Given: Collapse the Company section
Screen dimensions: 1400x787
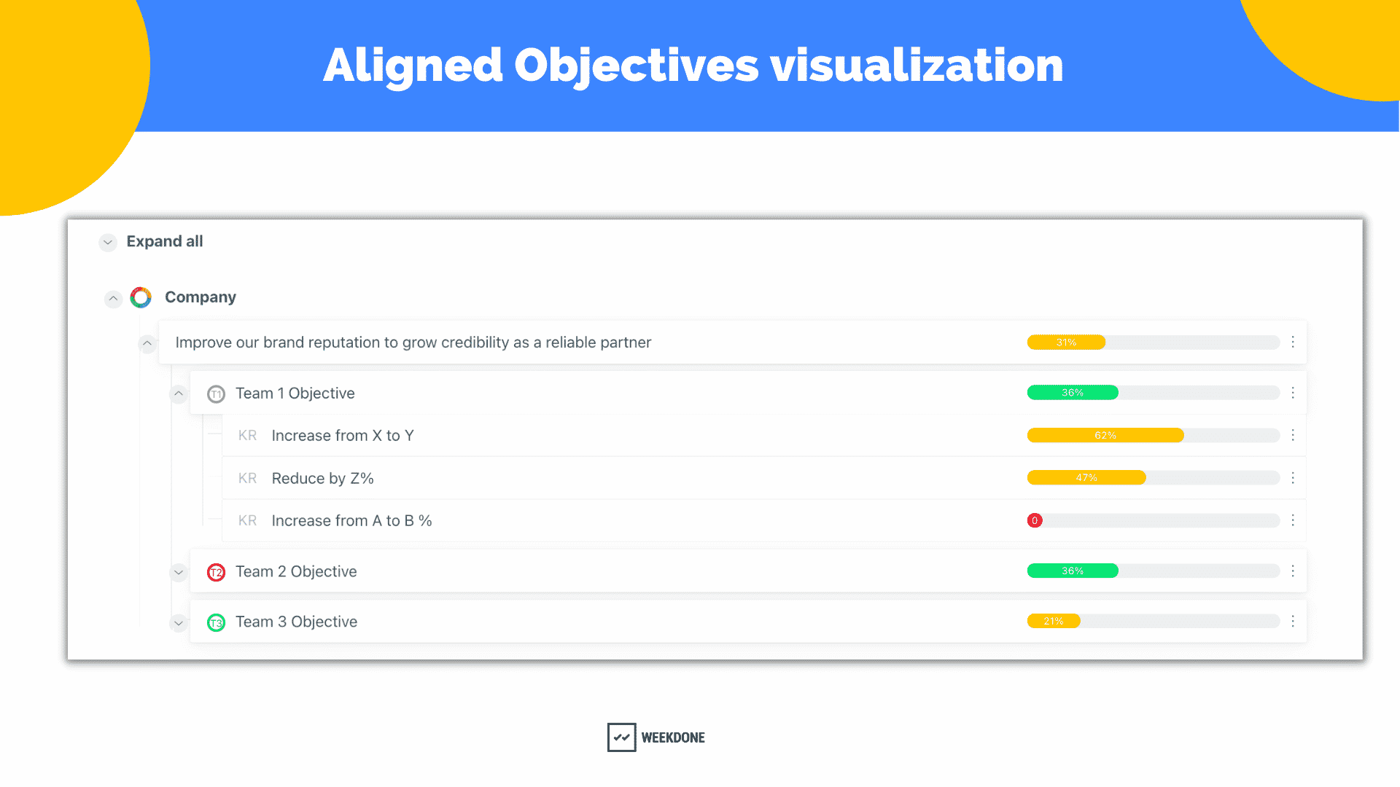Looking at the screenshot, I should (113, 299).
